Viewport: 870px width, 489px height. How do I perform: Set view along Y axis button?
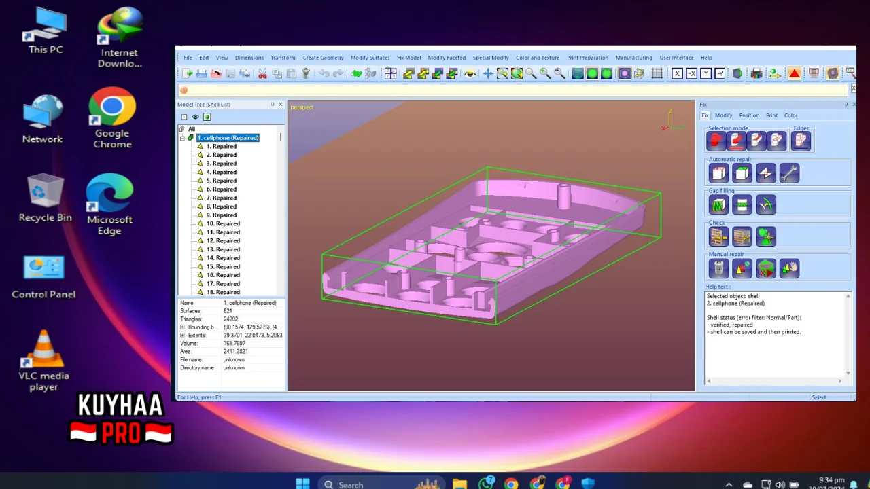(x=706, y=73)
